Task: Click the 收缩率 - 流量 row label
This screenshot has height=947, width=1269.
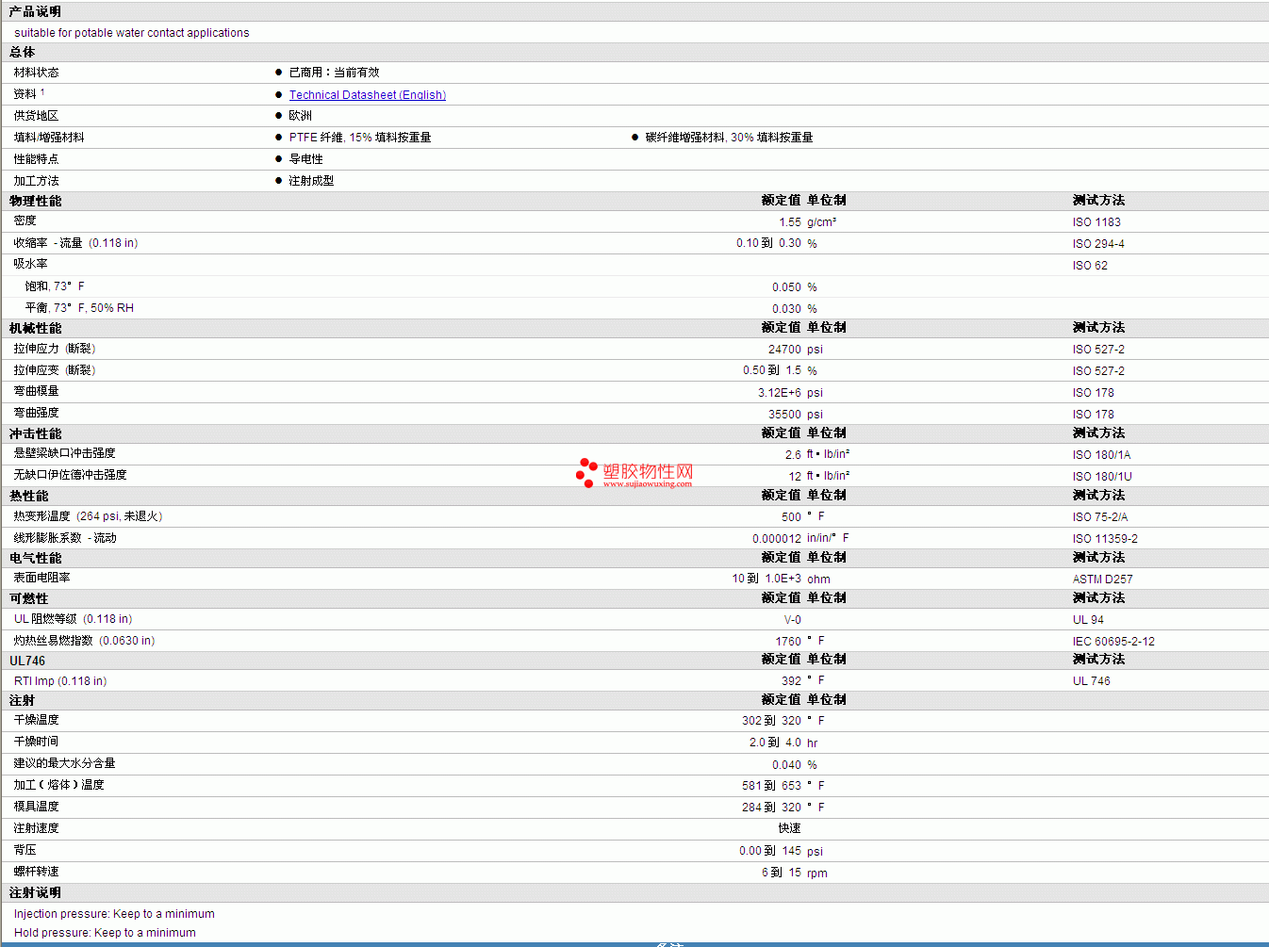Action: tap(76, 243)
